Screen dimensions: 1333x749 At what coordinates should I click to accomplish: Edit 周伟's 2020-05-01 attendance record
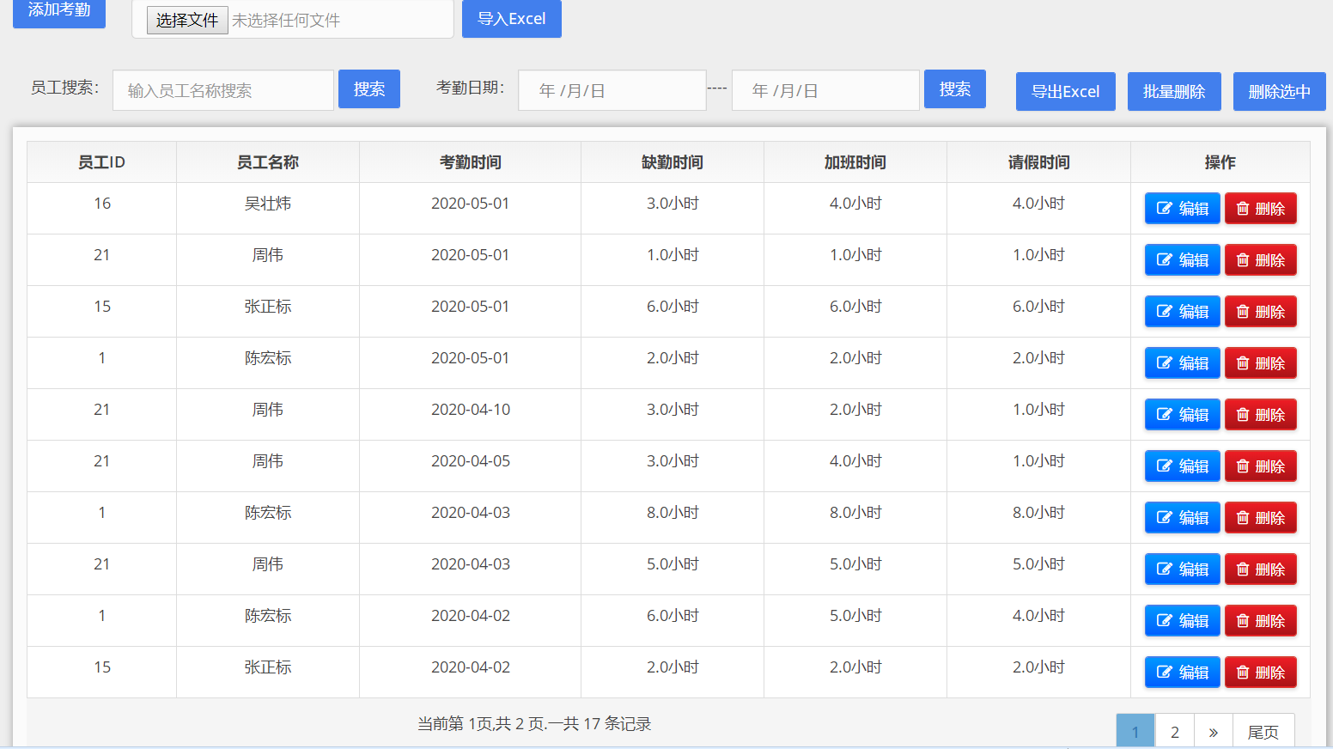tap(1182, 259)
